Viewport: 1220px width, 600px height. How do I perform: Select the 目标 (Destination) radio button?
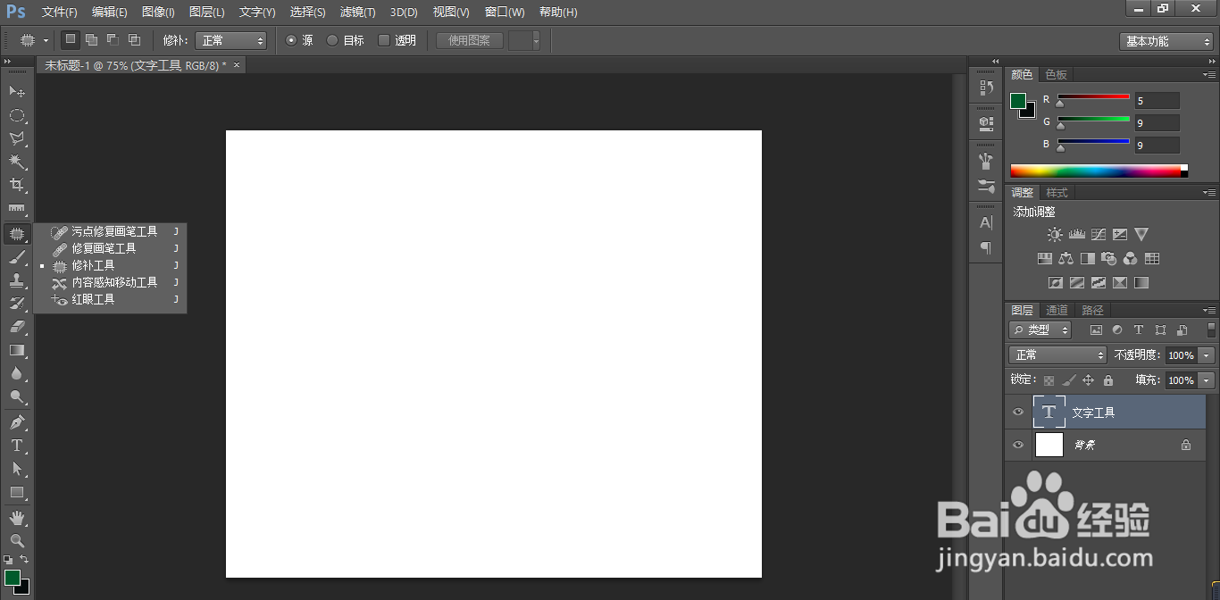click(332, 40)
